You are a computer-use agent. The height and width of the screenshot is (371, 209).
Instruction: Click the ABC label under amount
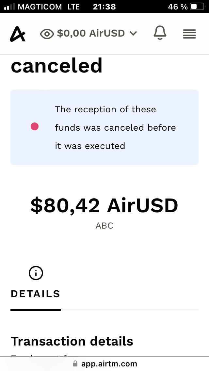[x=104, y=226]
